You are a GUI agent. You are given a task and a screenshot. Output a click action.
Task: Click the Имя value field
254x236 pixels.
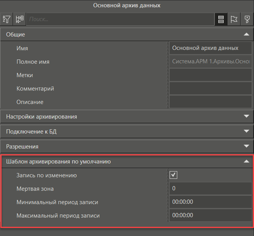210,48
